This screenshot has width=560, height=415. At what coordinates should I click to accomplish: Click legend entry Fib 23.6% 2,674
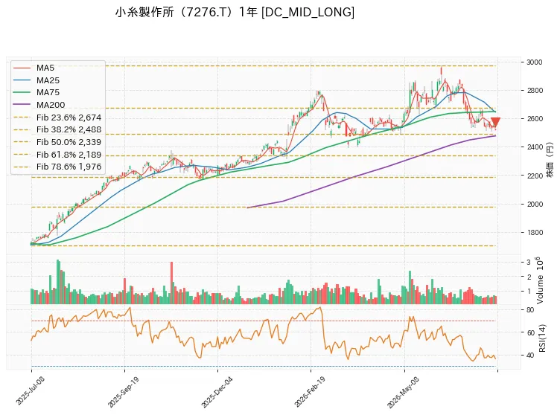pyautogui.click(x=57, y=118)
